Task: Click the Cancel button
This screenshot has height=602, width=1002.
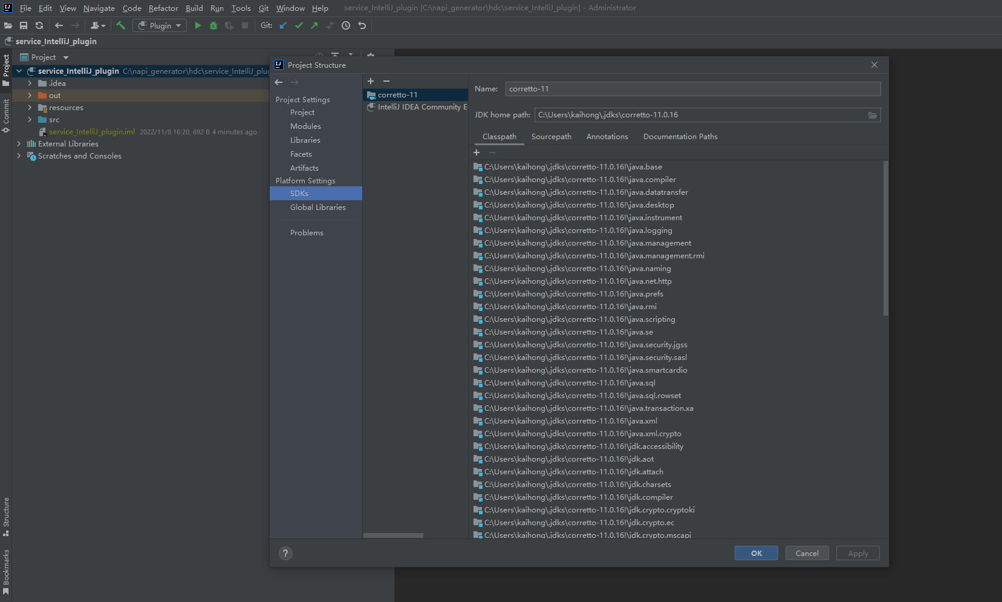Action: pos(807,553)
